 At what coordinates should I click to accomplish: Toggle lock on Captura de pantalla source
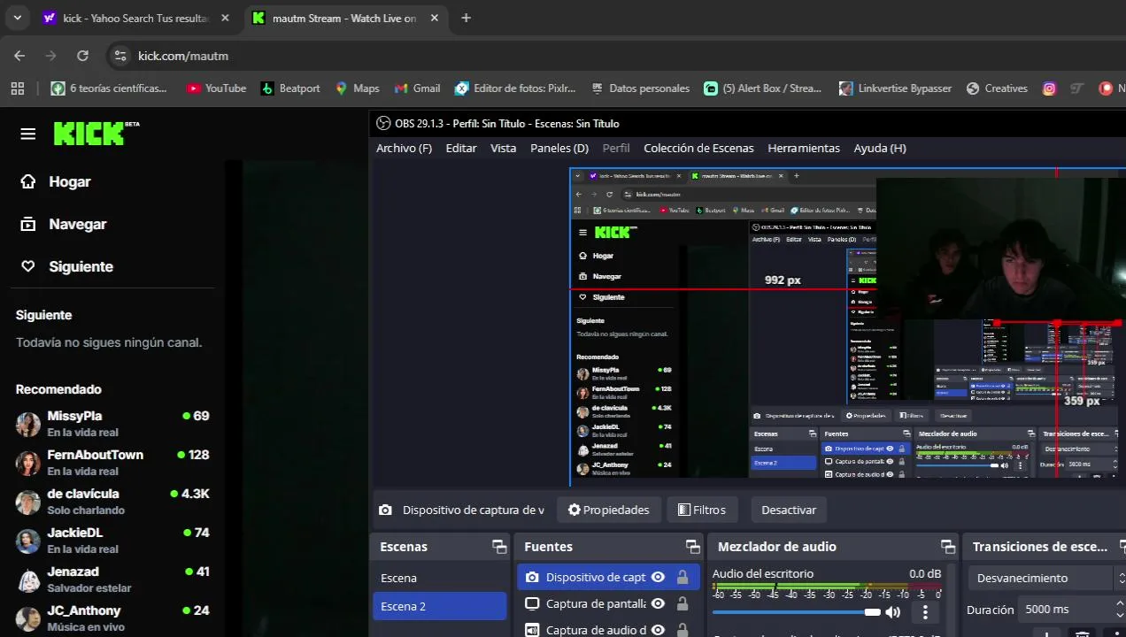(683, 604)
